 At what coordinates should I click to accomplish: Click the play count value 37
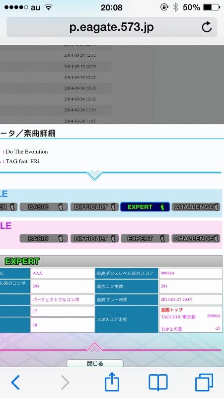click(x=35, y=311)
